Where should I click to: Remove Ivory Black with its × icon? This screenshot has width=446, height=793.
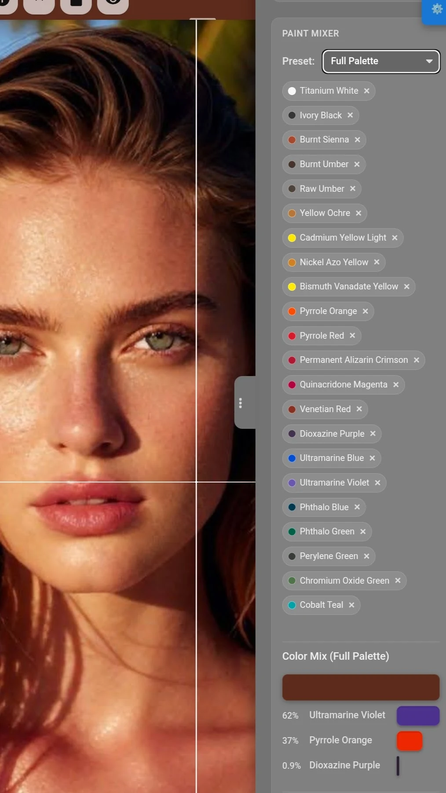pyautogui.click(x=350, y=115)
